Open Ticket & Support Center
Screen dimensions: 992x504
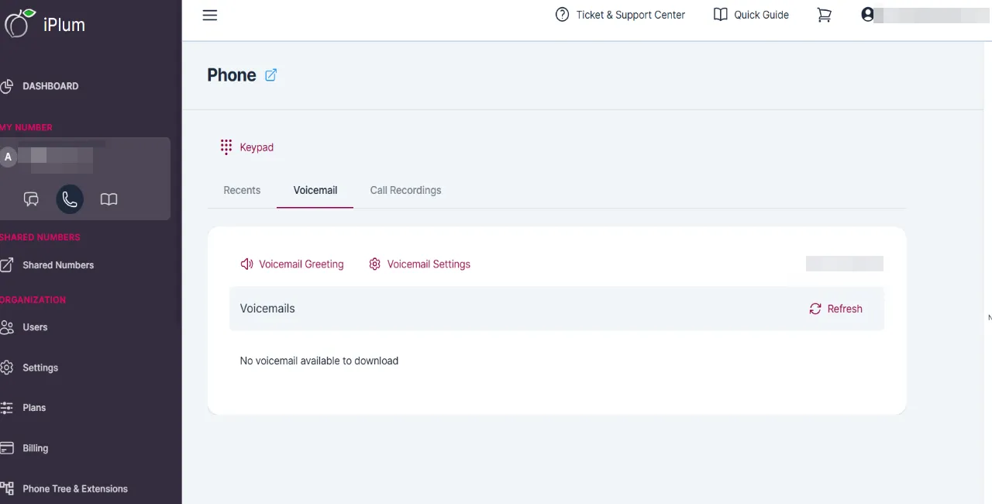click(x=621, y=15)
